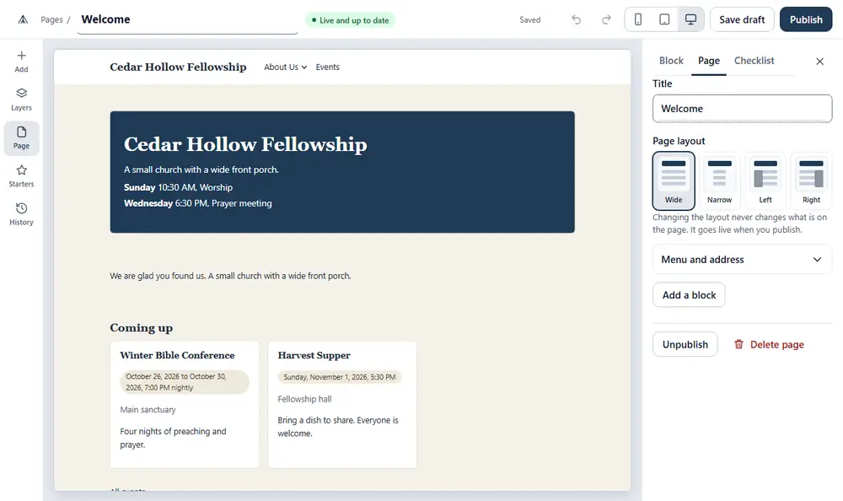Click the October 26, 2026 date pill

pyautogui.click(x=185, y=382)
